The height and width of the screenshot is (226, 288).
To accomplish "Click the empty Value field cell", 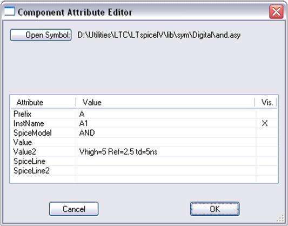I will [x=166, y=142].
